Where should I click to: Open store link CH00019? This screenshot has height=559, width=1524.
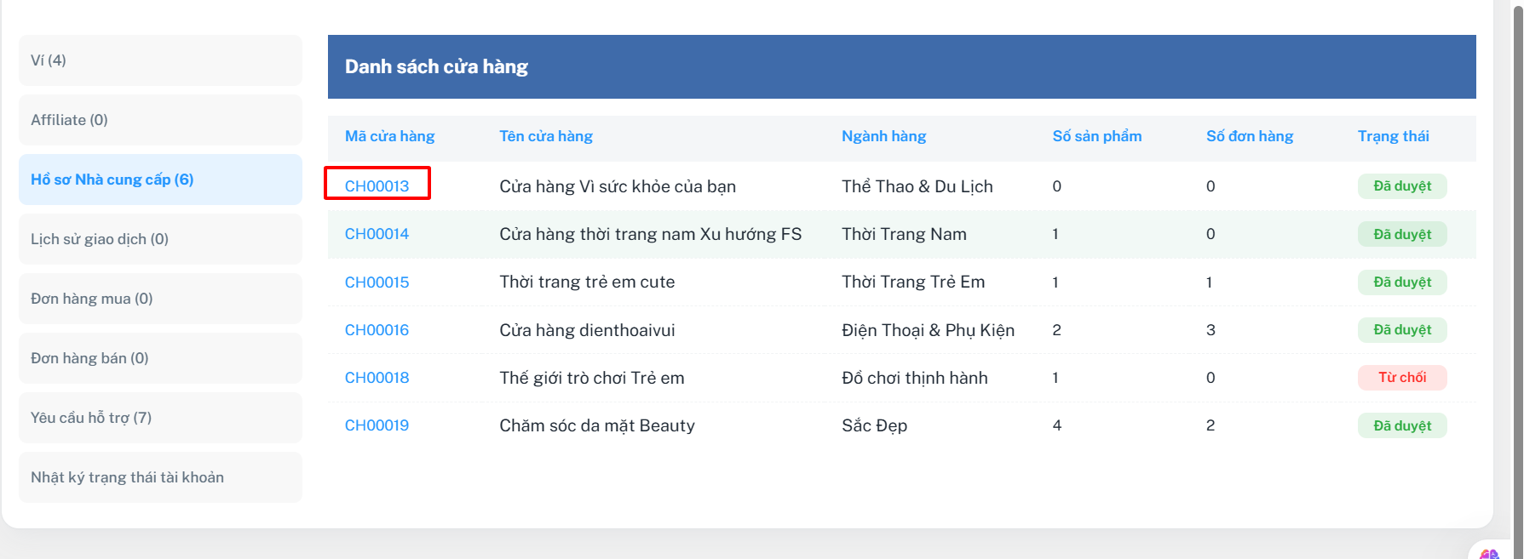377,425
